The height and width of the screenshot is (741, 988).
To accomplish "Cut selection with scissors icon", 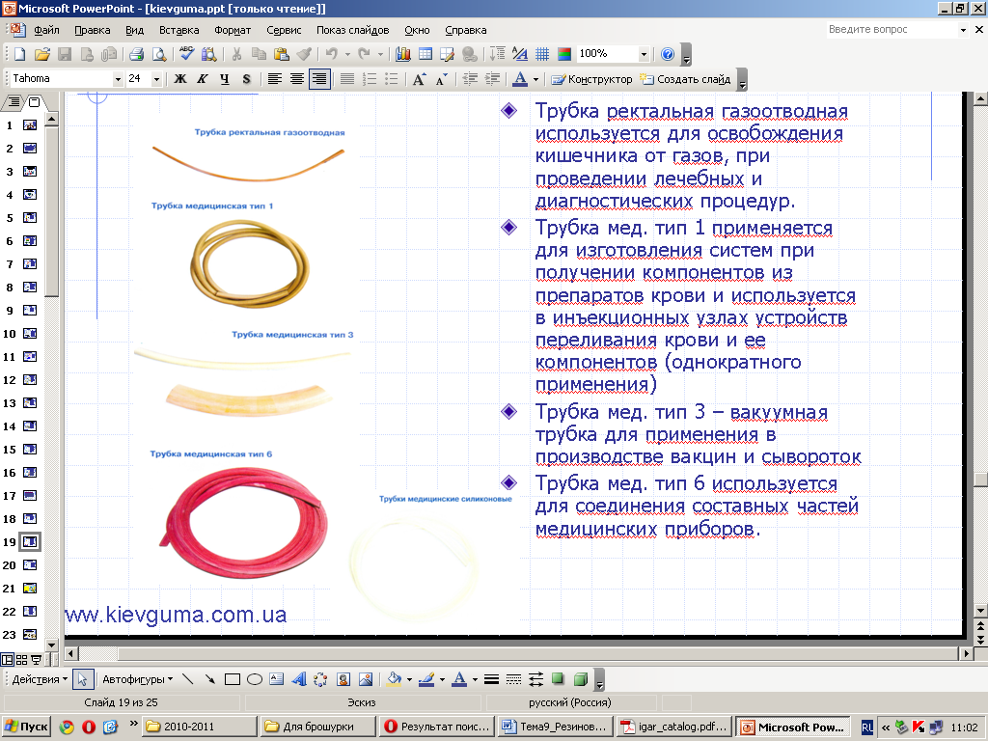I will coord(236,54).
